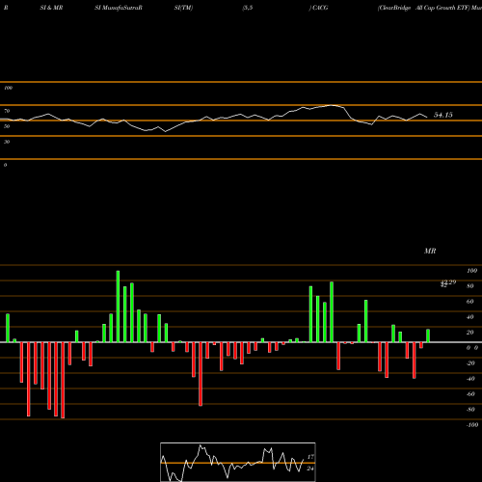Click the 42.29 MR value label

point(448,282)
